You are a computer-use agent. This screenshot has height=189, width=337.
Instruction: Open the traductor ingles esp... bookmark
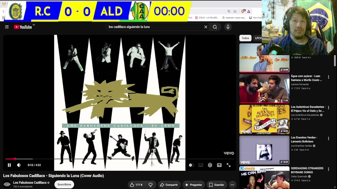[x=234, y=18]
